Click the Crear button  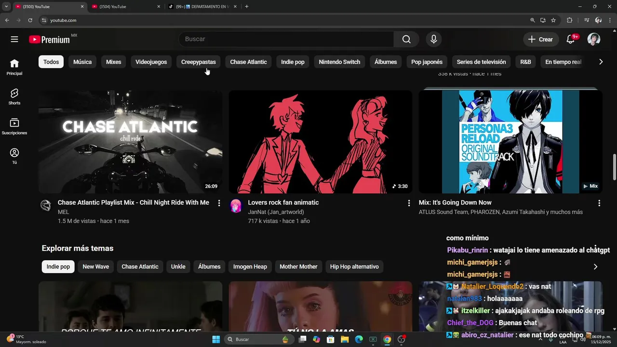coord(541,40)
